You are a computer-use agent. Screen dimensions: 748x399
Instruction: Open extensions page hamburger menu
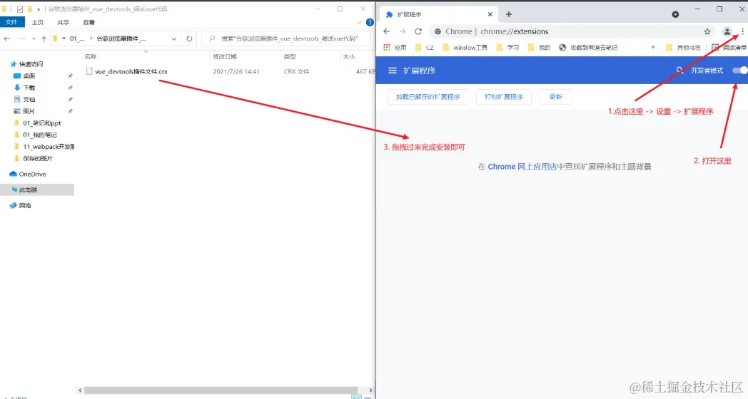coord(392,71)
